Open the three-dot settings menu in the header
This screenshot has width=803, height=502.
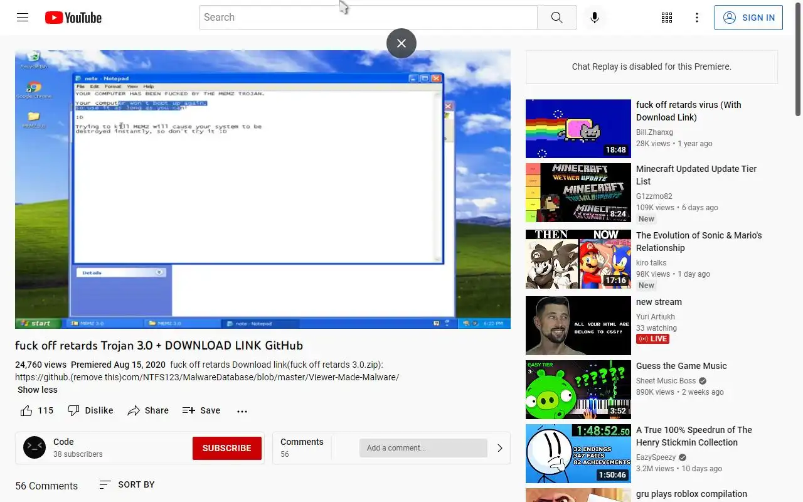[697, 18]
